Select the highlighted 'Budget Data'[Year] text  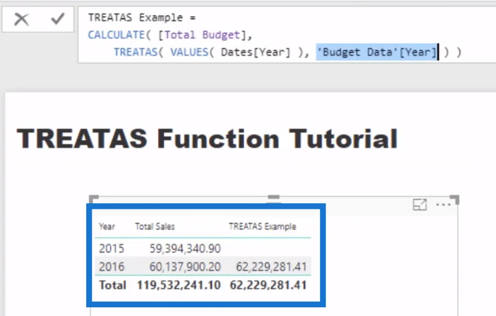click(377, 52)
